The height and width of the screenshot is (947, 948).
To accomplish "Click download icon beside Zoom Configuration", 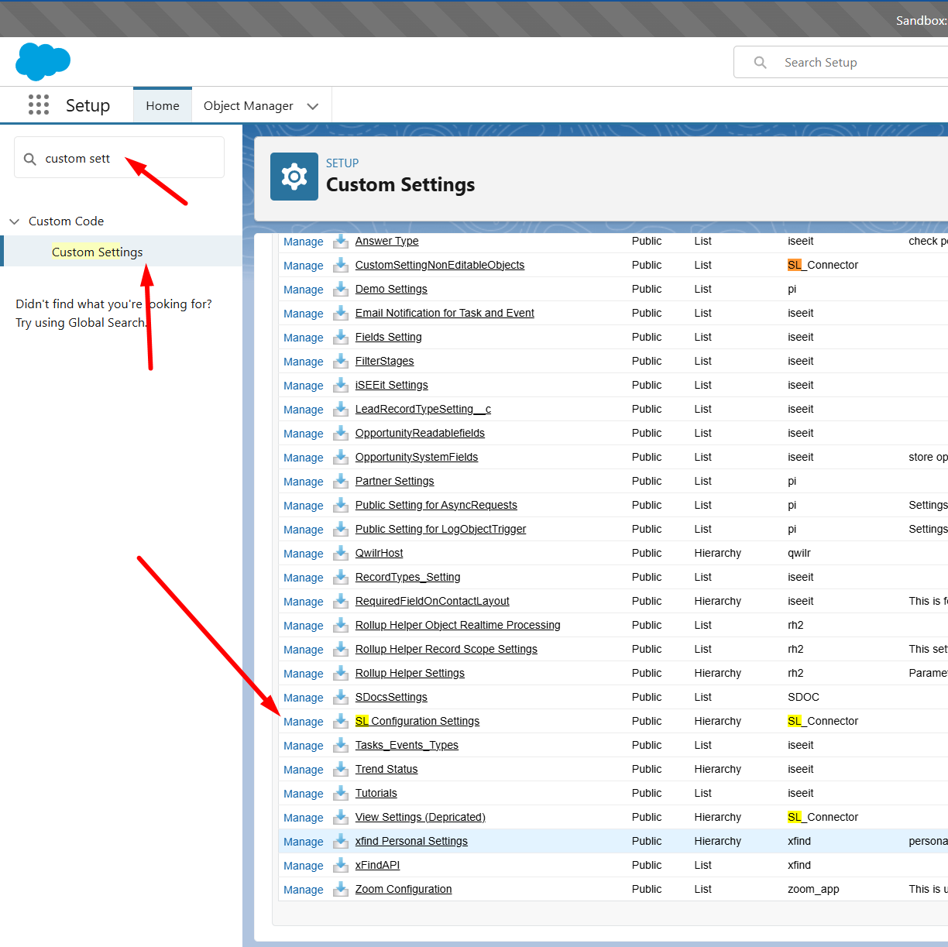I will click(341, 889).
